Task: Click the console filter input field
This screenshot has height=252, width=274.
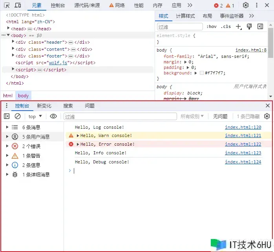Action: pos(120,117)
